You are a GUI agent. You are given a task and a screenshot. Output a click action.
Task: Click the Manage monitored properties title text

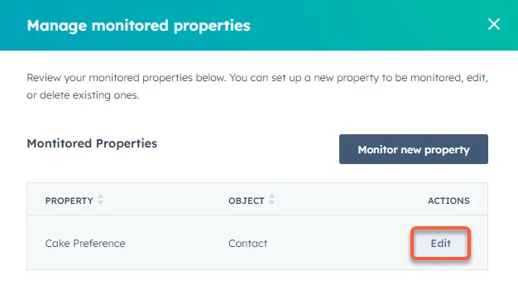[138, 26]
